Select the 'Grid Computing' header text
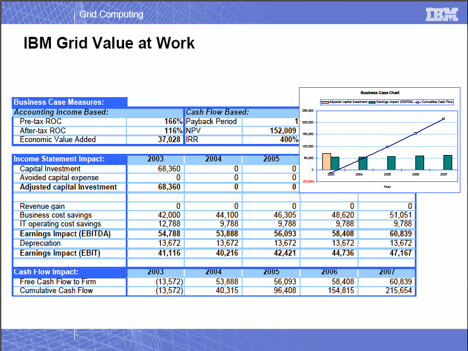Image resolution: width=468 pixels, height=351 pixels. [x=111, y=14]
